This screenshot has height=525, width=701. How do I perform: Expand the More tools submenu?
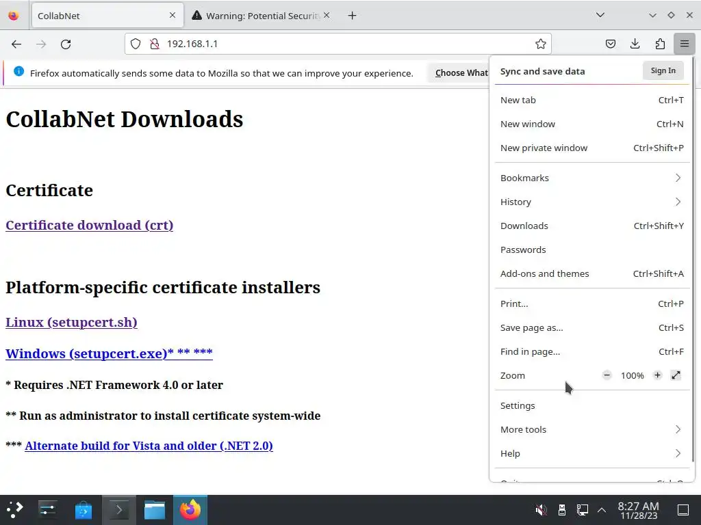pyautogui.click(x=592, y=429)
